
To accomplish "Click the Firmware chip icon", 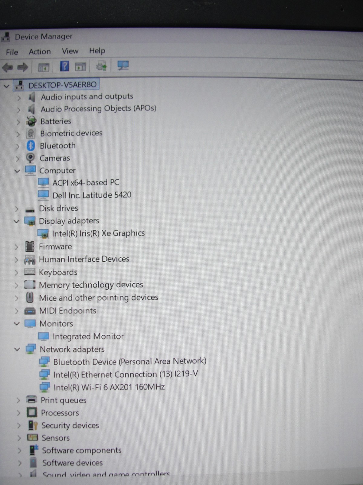I will coord(30,246).
